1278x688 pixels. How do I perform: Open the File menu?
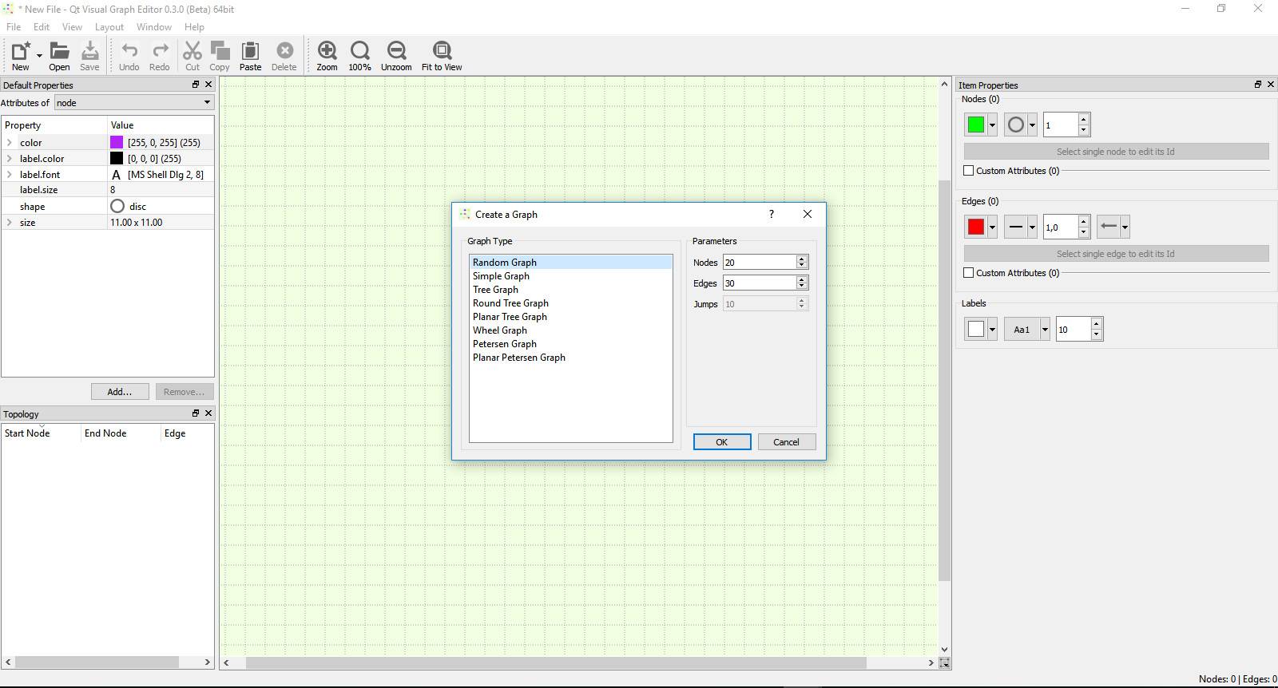pyautogui.click(x=14, y=27)
